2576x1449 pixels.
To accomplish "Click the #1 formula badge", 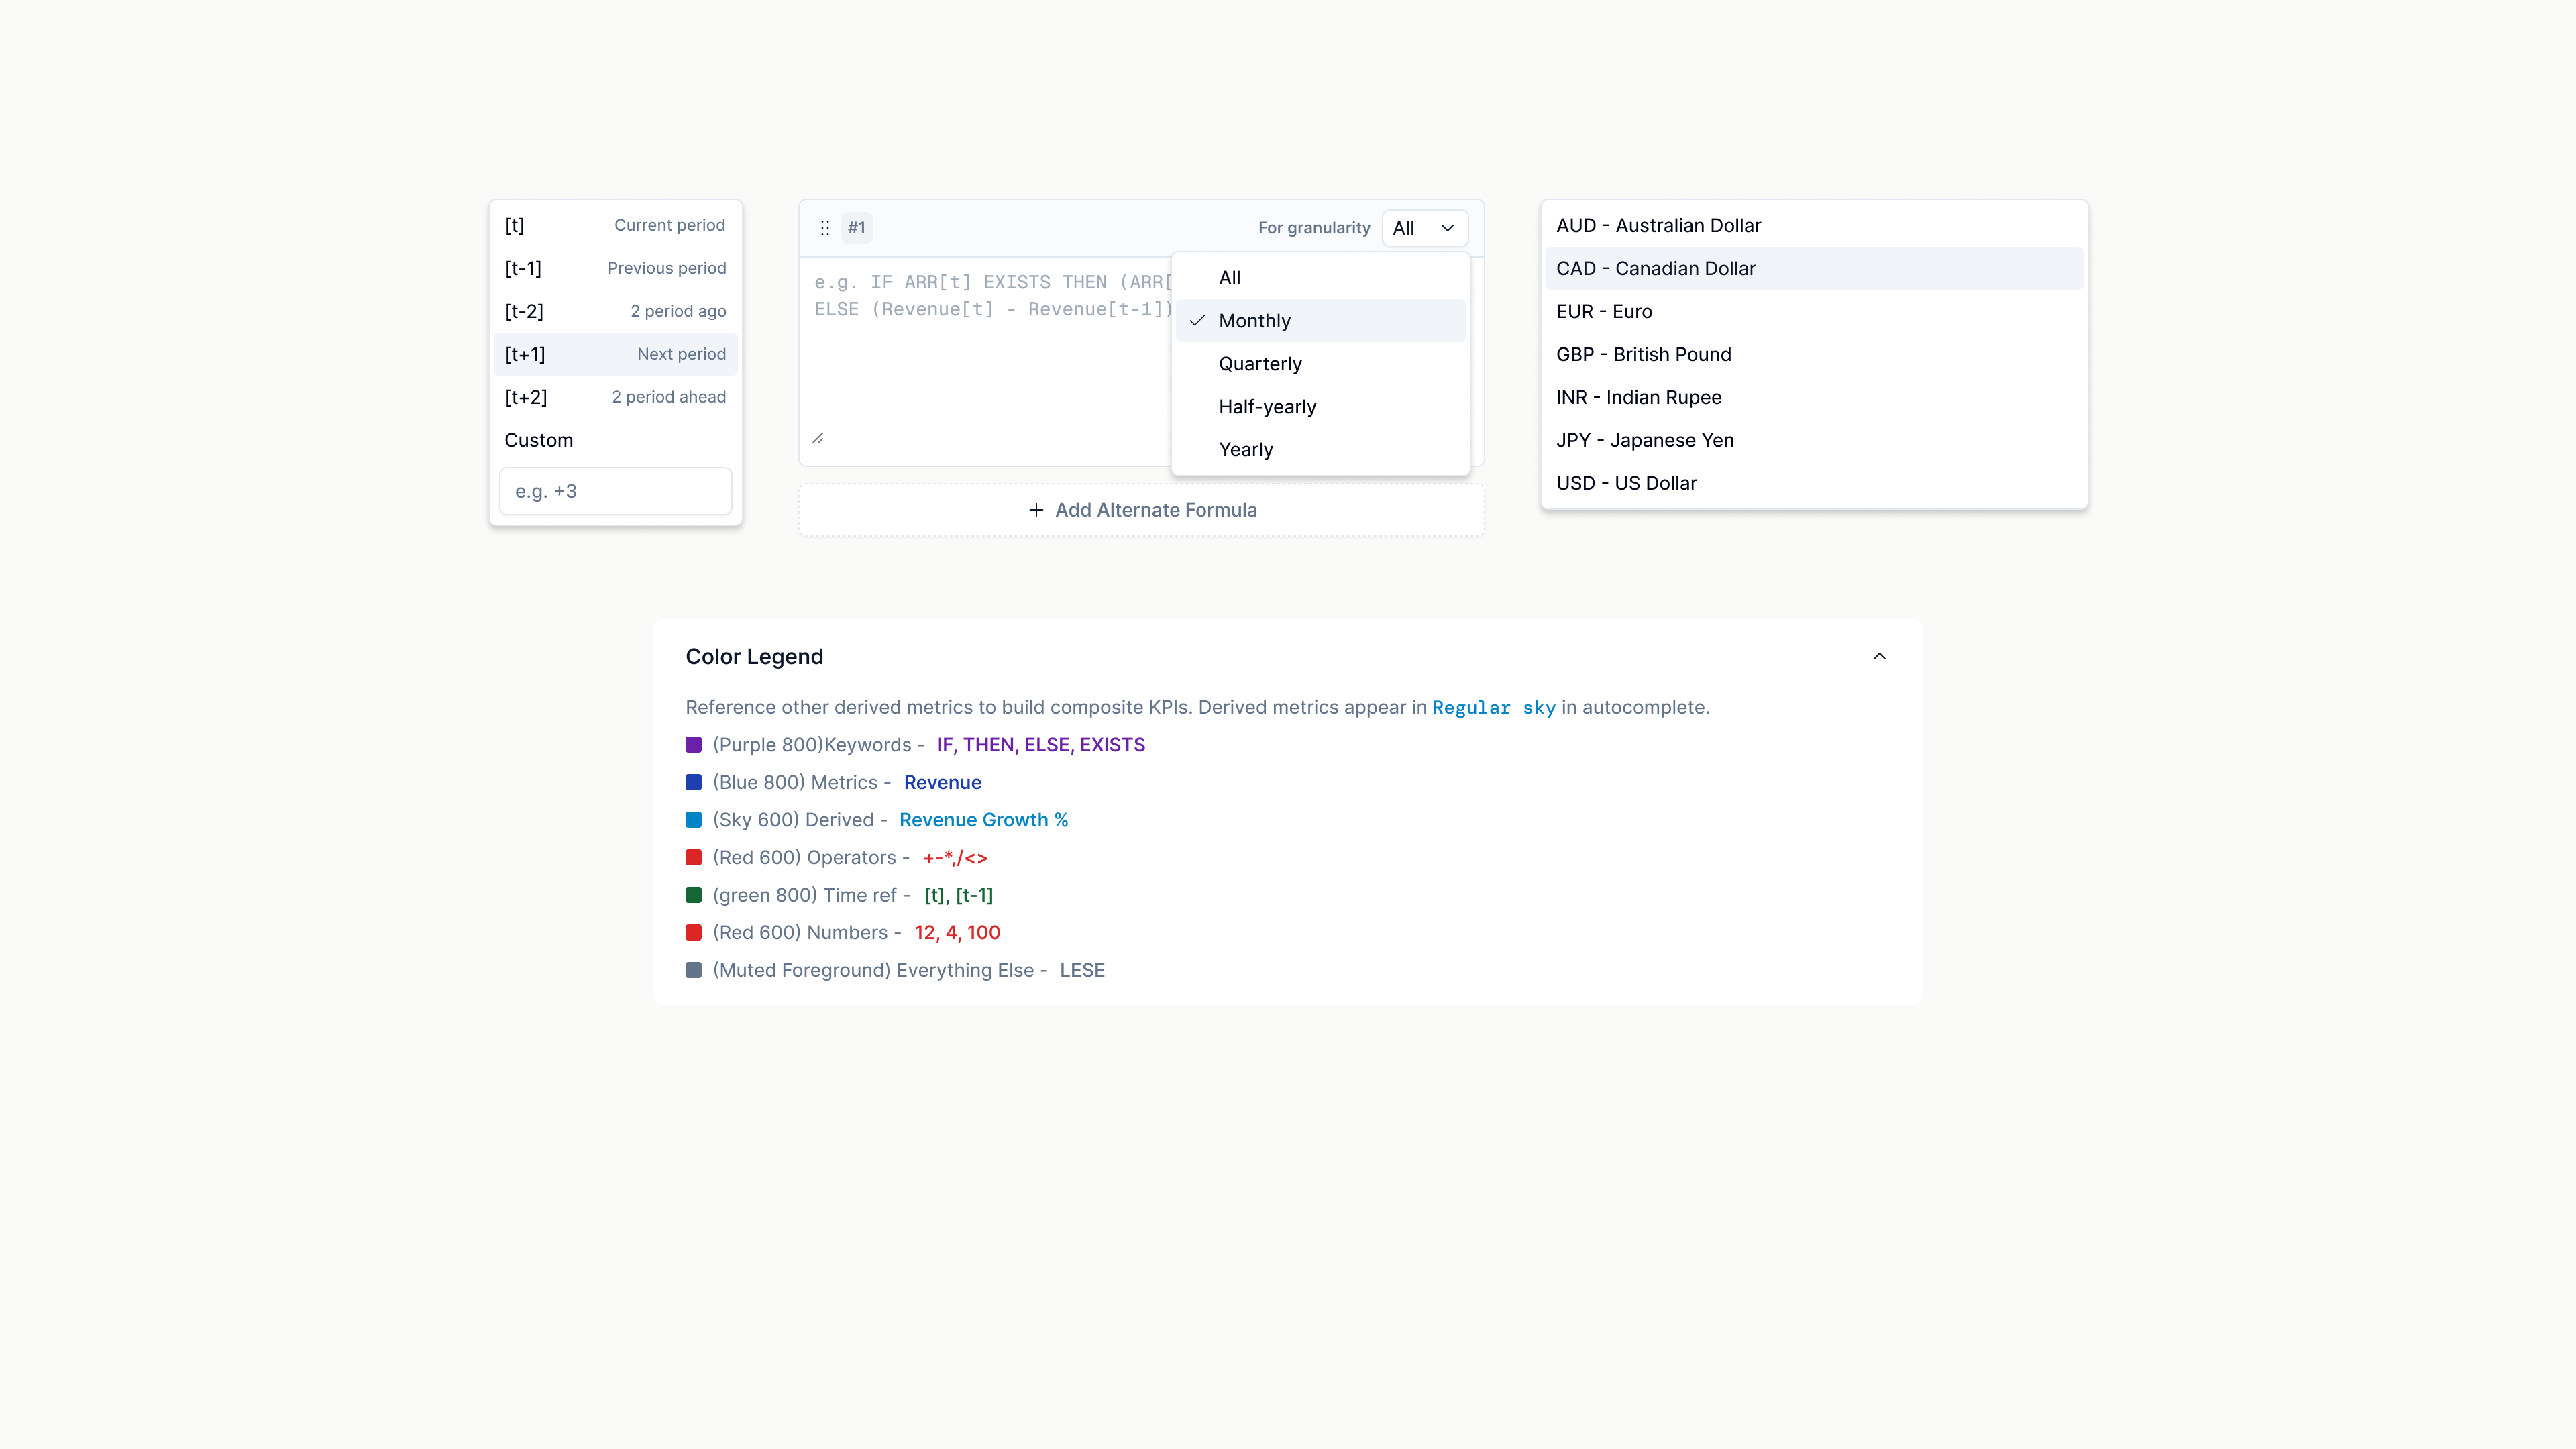I will (857, 228).
